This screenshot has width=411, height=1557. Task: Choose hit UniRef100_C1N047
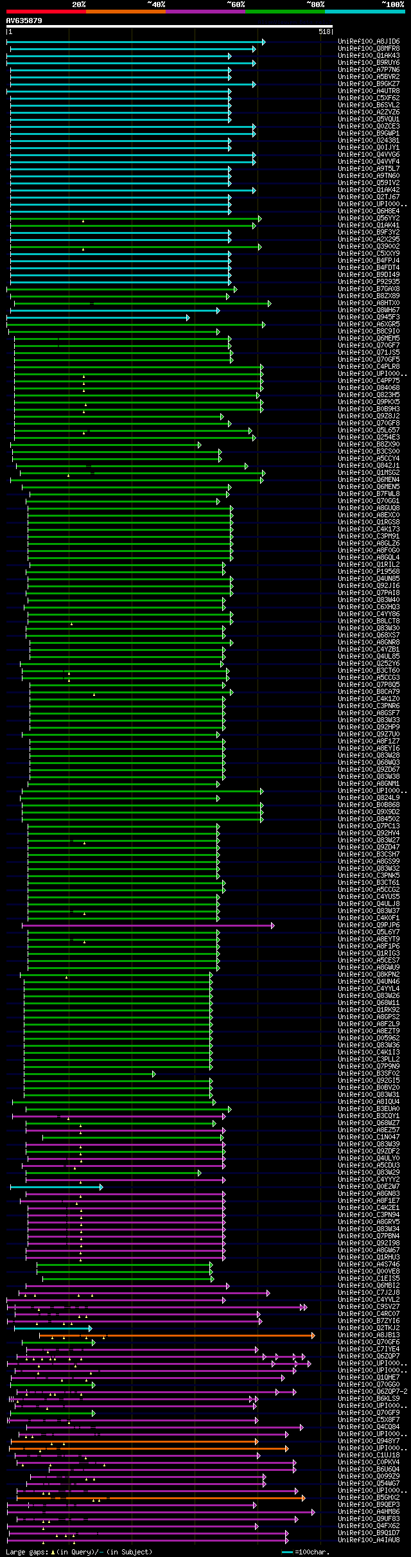[x=369, y=1137]
